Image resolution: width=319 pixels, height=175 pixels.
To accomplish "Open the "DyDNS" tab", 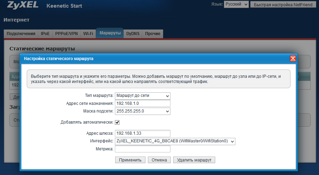I will click(x=133, y=34).
